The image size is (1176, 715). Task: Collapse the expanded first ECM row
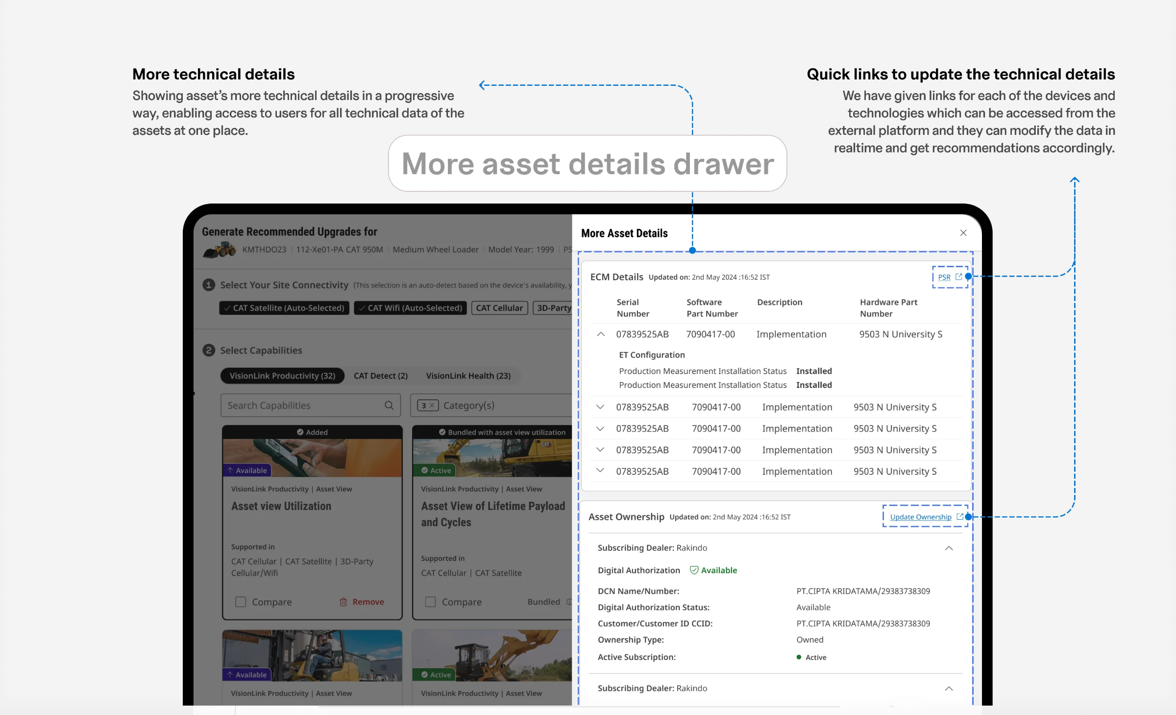[601, 334]
